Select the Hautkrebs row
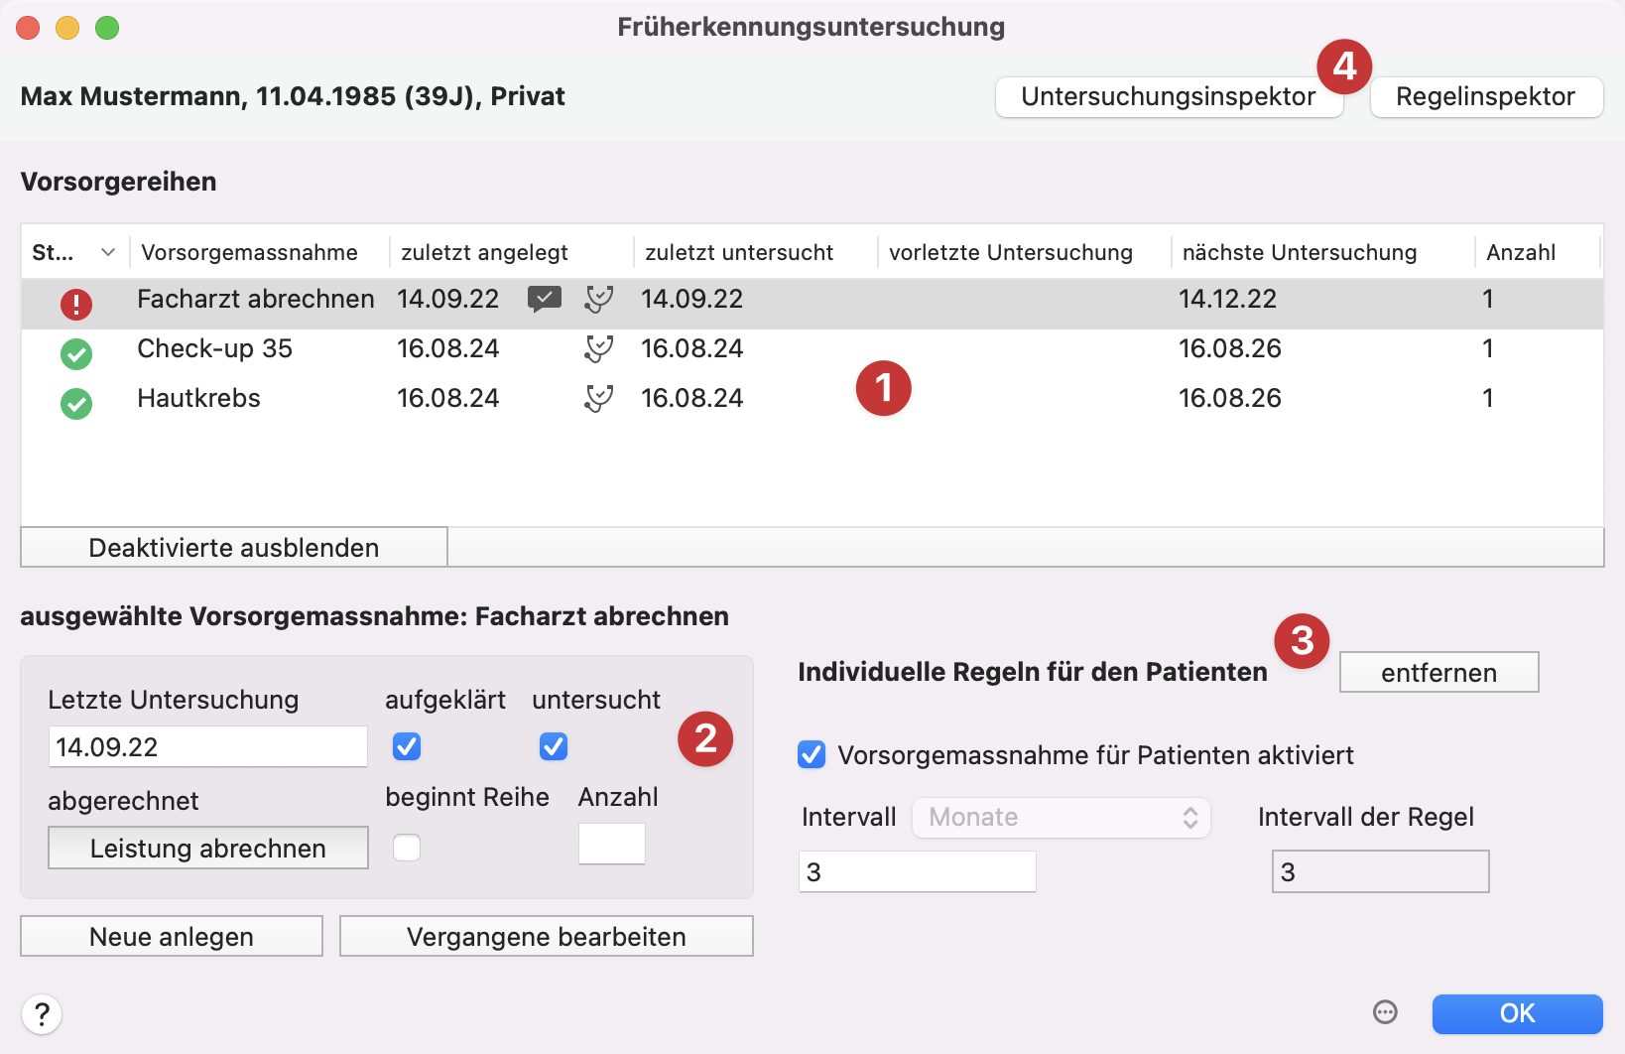Image resolution: width=1625 pixels, height=1054 pixels. coord(812,403)
